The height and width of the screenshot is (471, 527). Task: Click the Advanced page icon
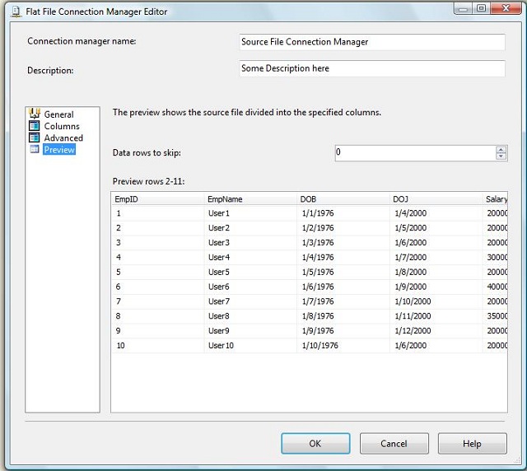point(35,138)
